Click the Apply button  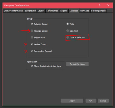point(72,101)
